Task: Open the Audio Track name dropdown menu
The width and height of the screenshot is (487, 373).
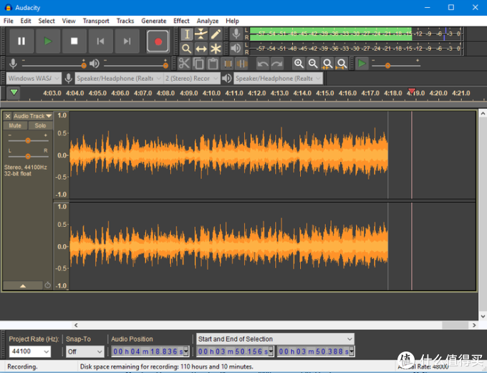Action: (x=33, y=116)
